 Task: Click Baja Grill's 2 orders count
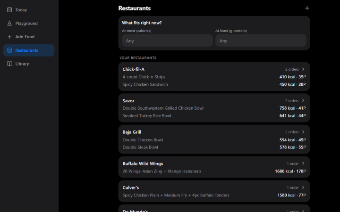coord(292,132)
